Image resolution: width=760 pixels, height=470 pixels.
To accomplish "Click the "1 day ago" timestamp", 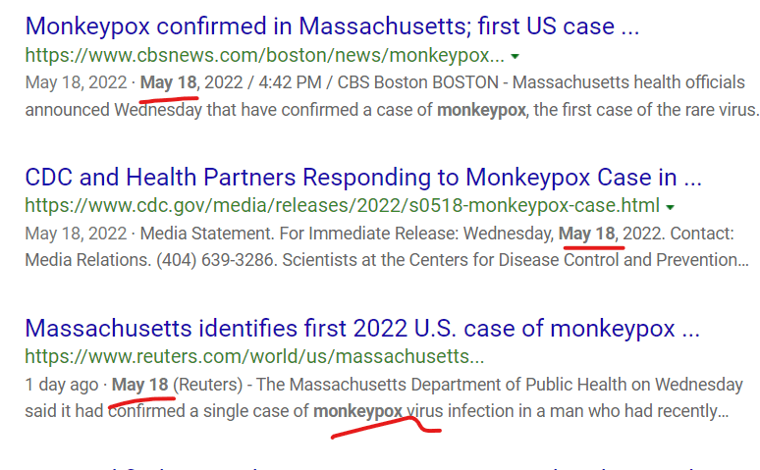I will click(62, 385).
